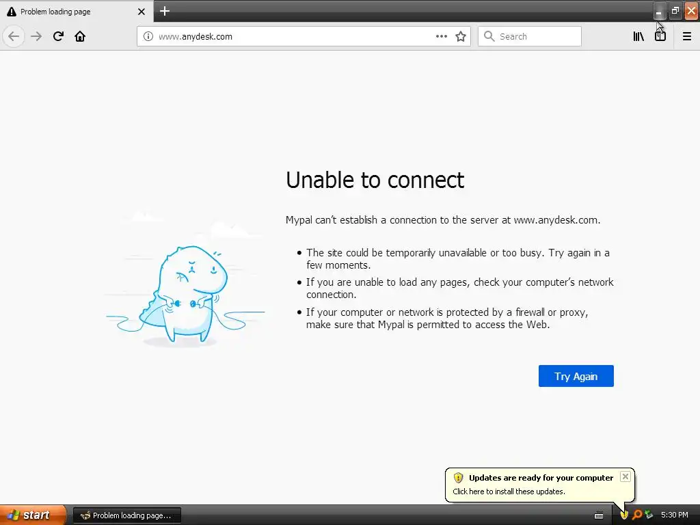The image size is (700, 525).
Task: Click the on-screen keyboard tray icon
Action: [599, 515]
